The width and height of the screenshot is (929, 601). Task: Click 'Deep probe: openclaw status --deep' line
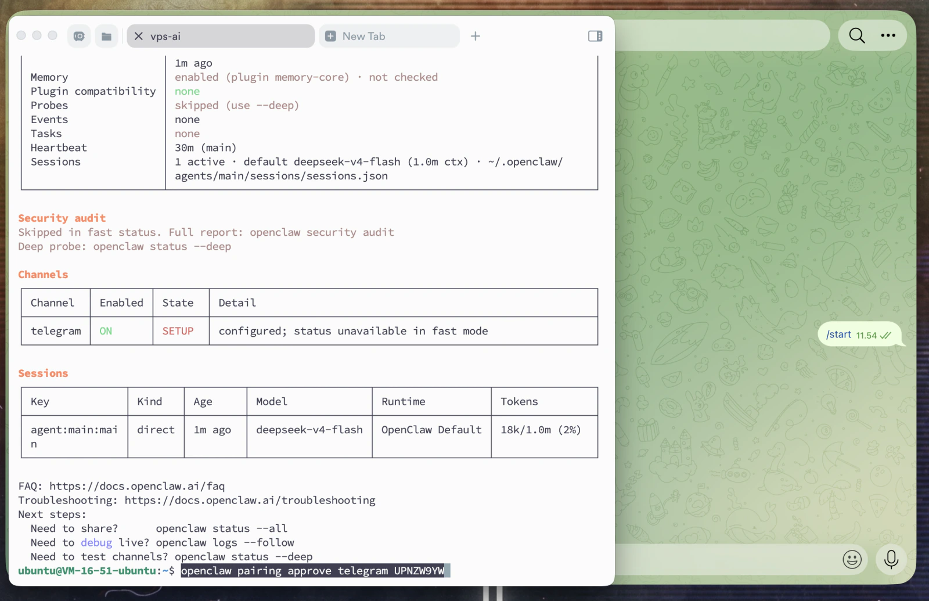click(124, 246)
